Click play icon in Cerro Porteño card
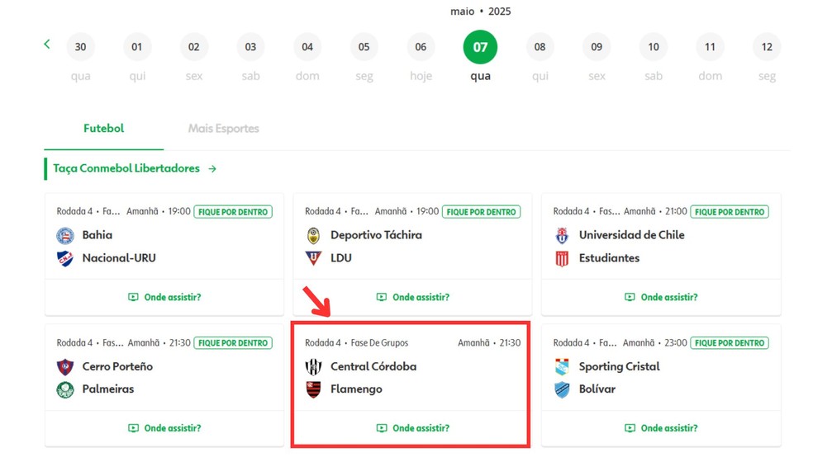The width and height of the screenshot is (813, 457). pos(133,428)
